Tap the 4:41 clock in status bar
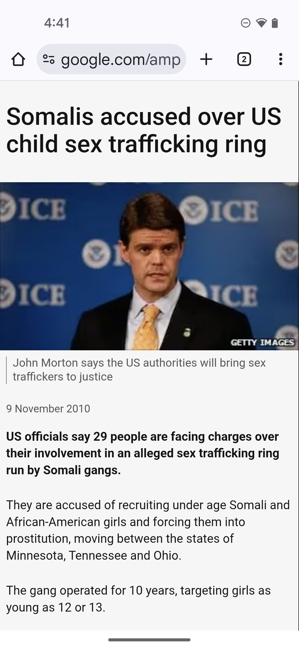Screen dimensions: 299x649 (57, 23)
